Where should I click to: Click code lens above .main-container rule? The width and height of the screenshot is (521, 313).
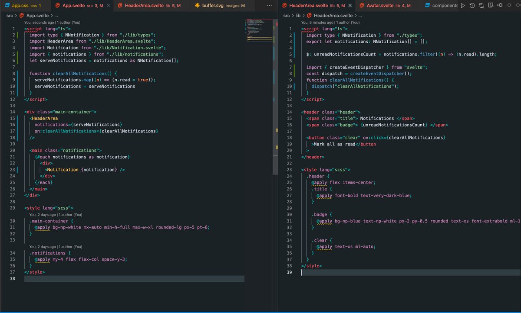pyautogui.click(x=56, y=214)
